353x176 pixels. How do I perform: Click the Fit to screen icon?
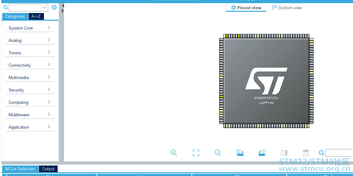click(x=196, y=153)
